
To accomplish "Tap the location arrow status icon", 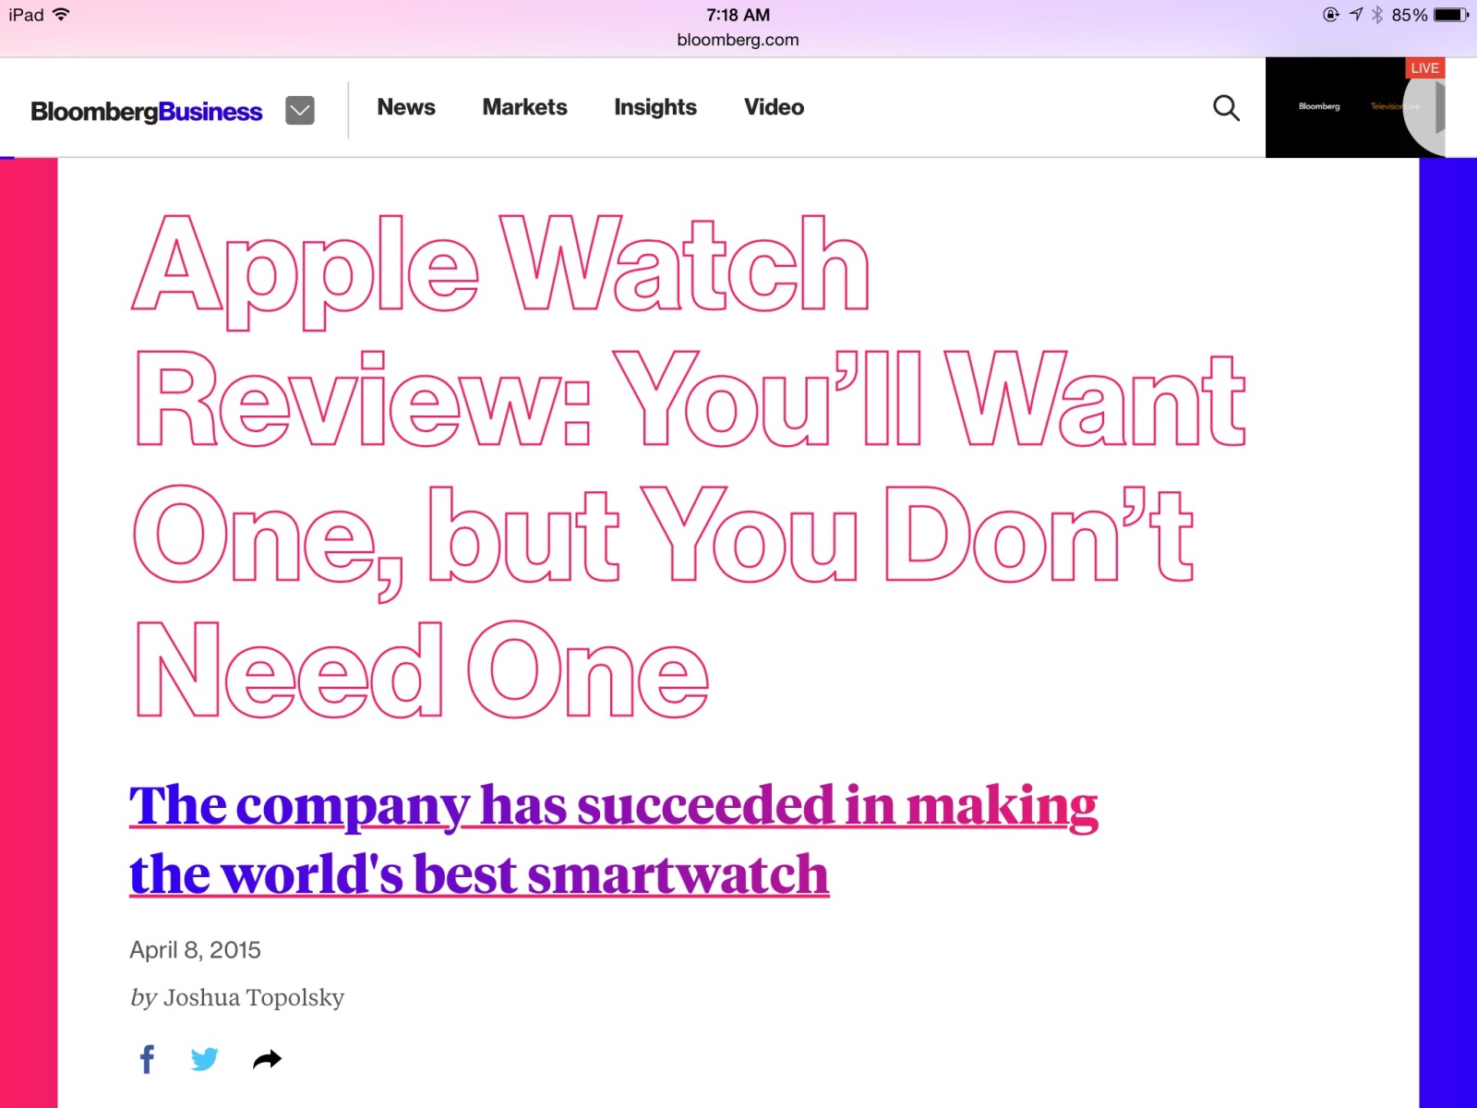I will (x=1355, y=14).
